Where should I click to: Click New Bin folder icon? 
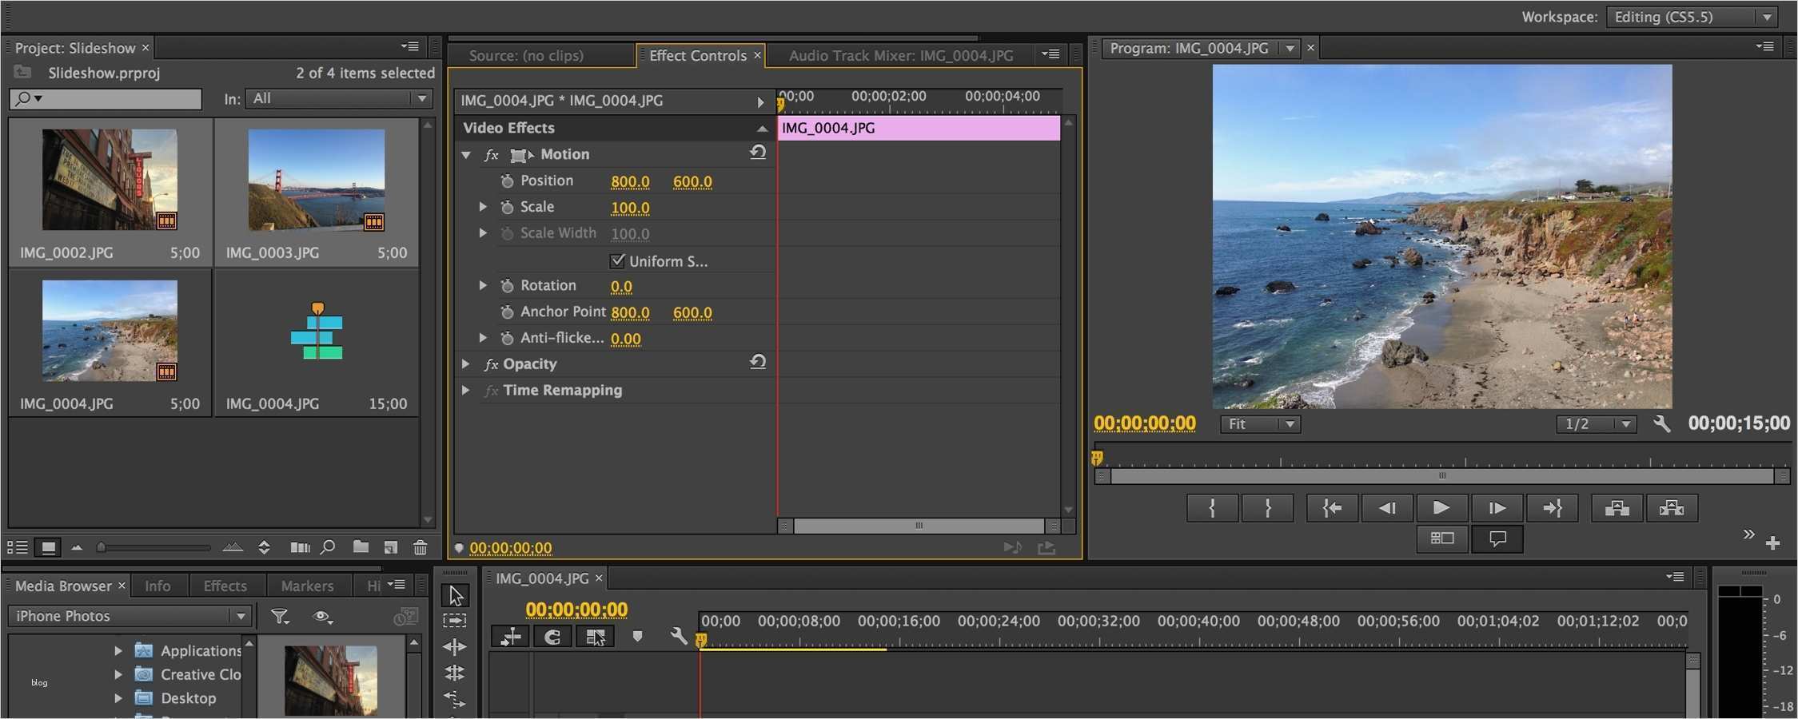point(361,547)
